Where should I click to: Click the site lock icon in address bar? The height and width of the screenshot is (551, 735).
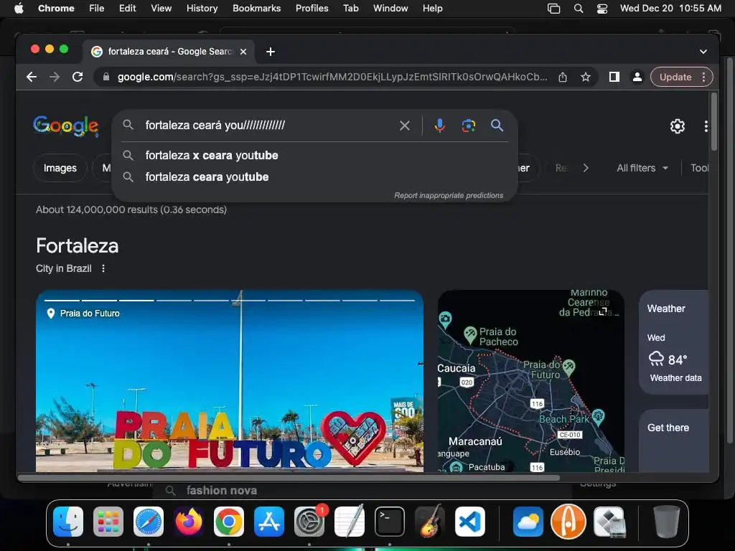tap(106, 77)
